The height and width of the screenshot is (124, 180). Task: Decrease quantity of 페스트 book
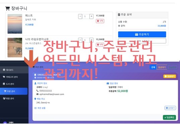[80, 16]
